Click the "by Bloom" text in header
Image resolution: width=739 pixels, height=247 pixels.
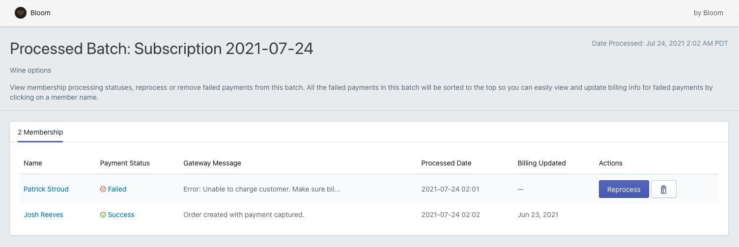coord(708,13)
